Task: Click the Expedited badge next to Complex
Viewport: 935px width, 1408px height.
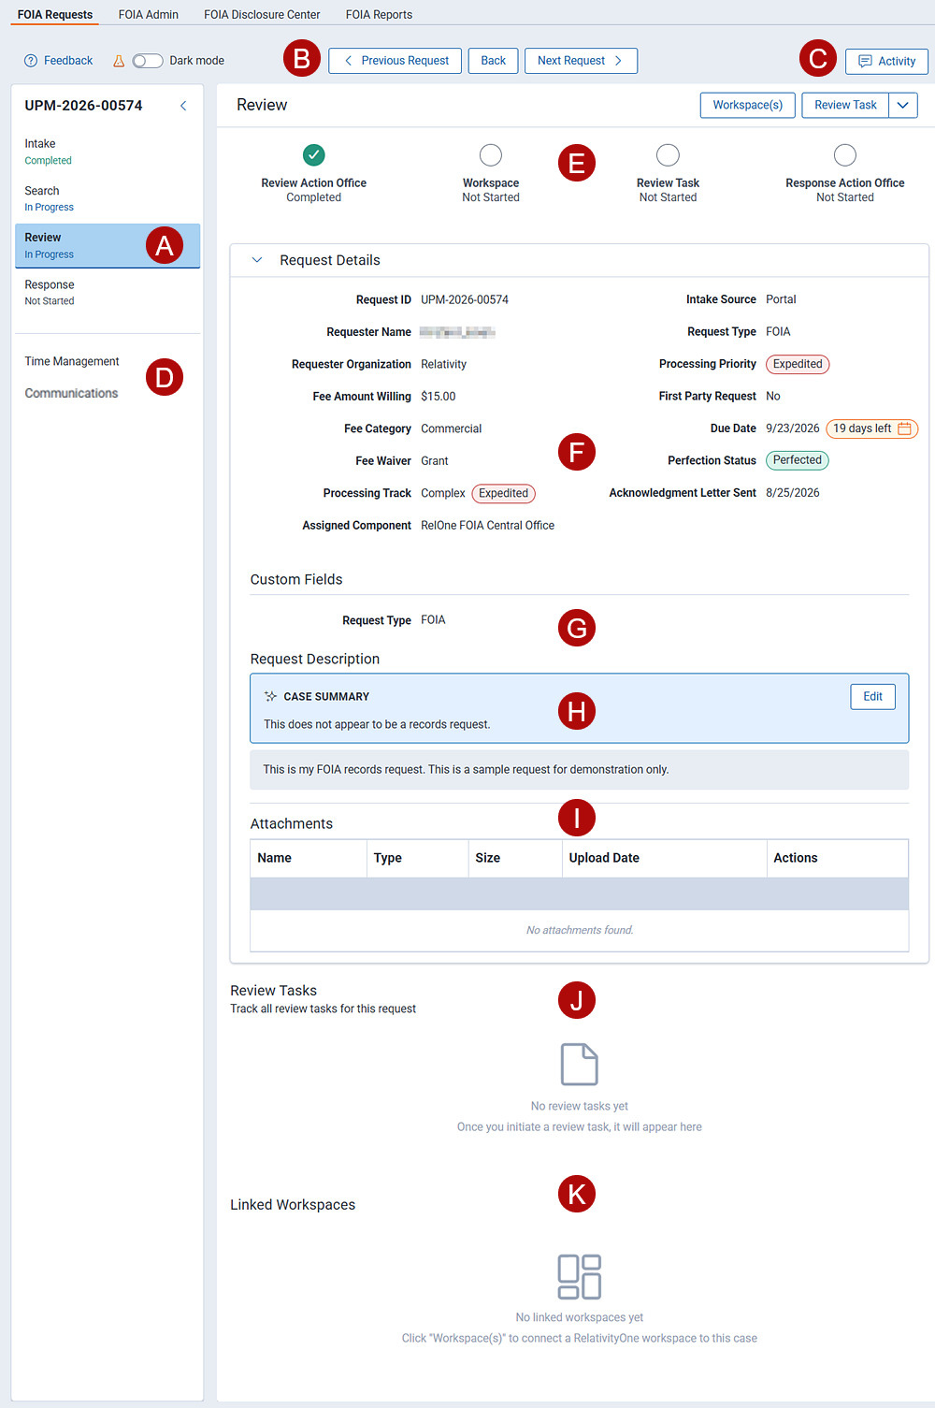Action: [x=504, y=493]
